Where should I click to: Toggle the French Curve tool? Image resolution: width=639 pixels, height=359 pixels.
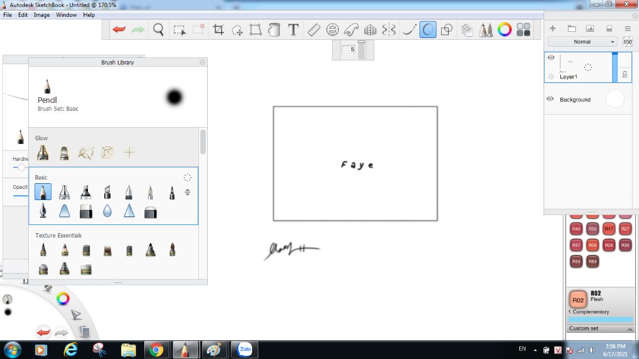click(x=351, y=29)
